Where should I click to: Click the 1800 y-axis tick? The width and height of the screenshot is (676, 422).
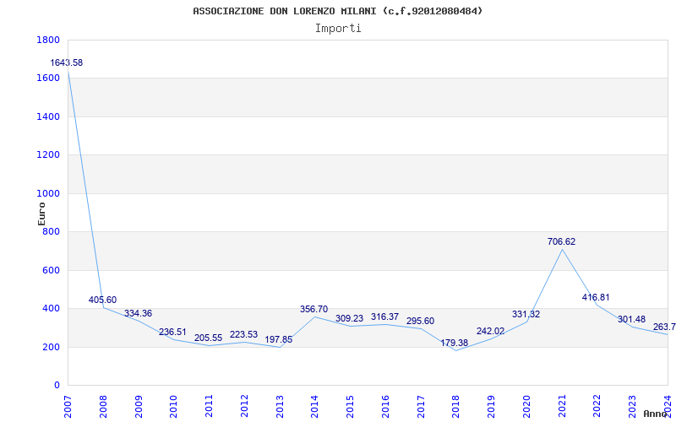pos(48,40)
